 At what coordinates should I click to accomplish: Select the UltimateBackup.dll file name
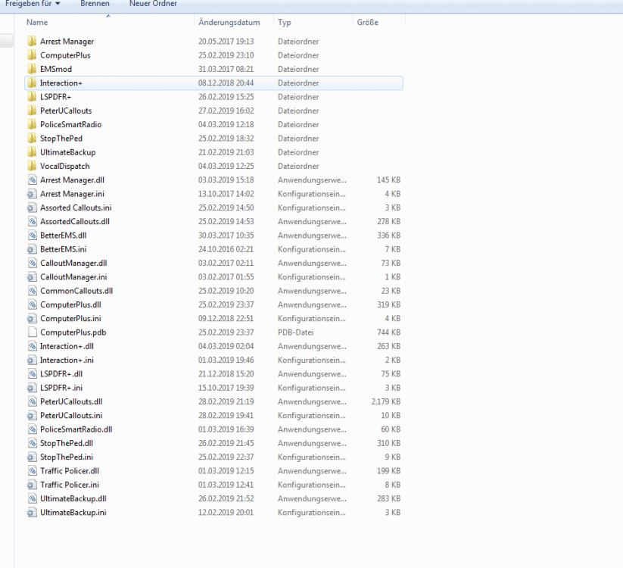point(73,498)
